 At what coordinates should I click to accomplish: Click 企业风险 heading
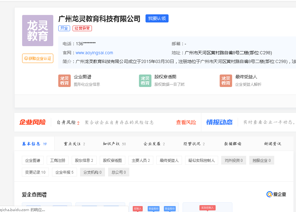pos(32,122)
